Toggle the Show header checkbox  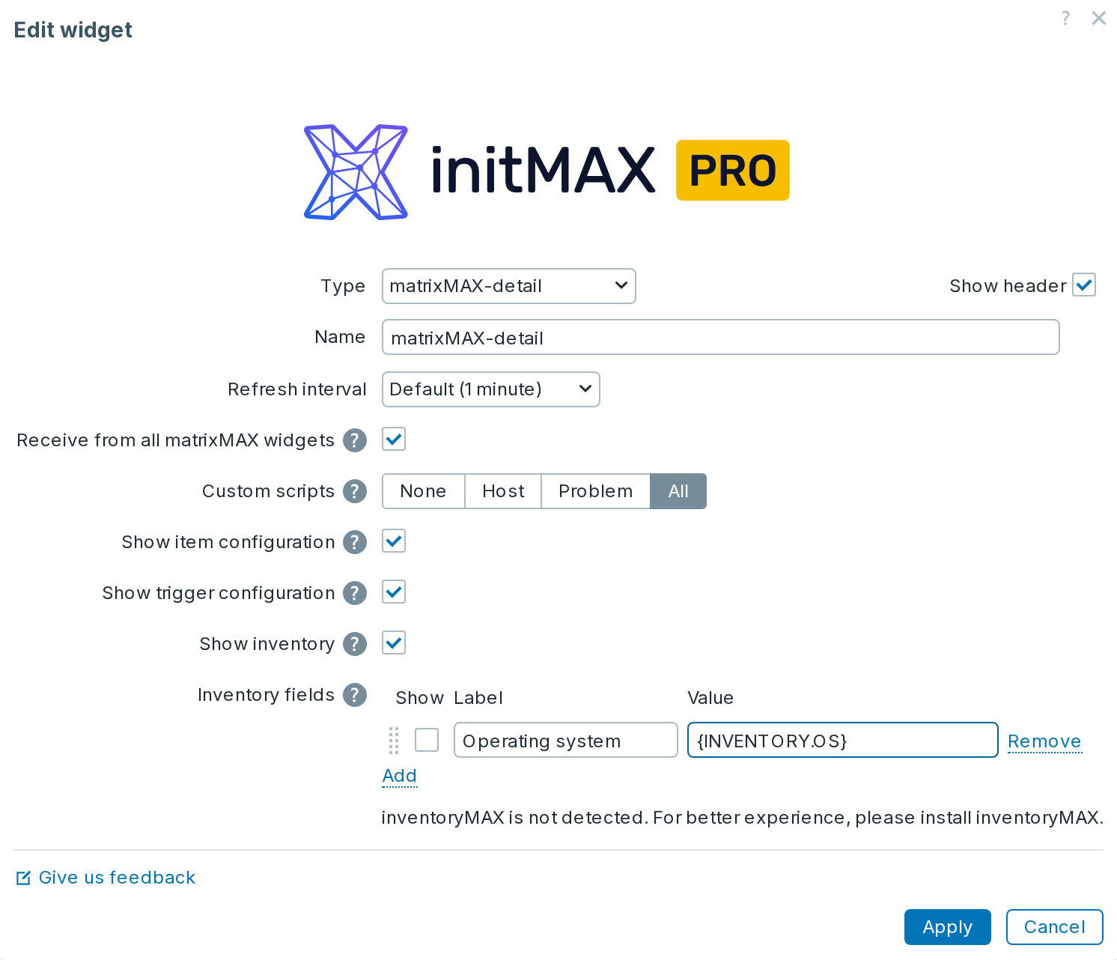1084,285
